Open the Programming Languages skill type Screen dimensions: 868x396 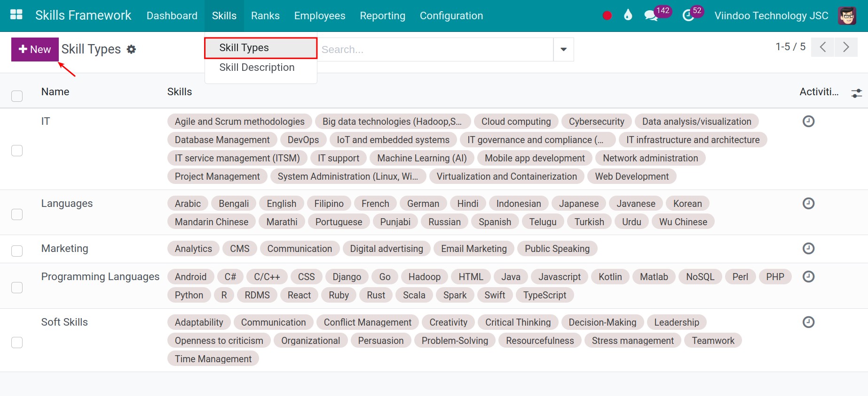pos(100,276)
